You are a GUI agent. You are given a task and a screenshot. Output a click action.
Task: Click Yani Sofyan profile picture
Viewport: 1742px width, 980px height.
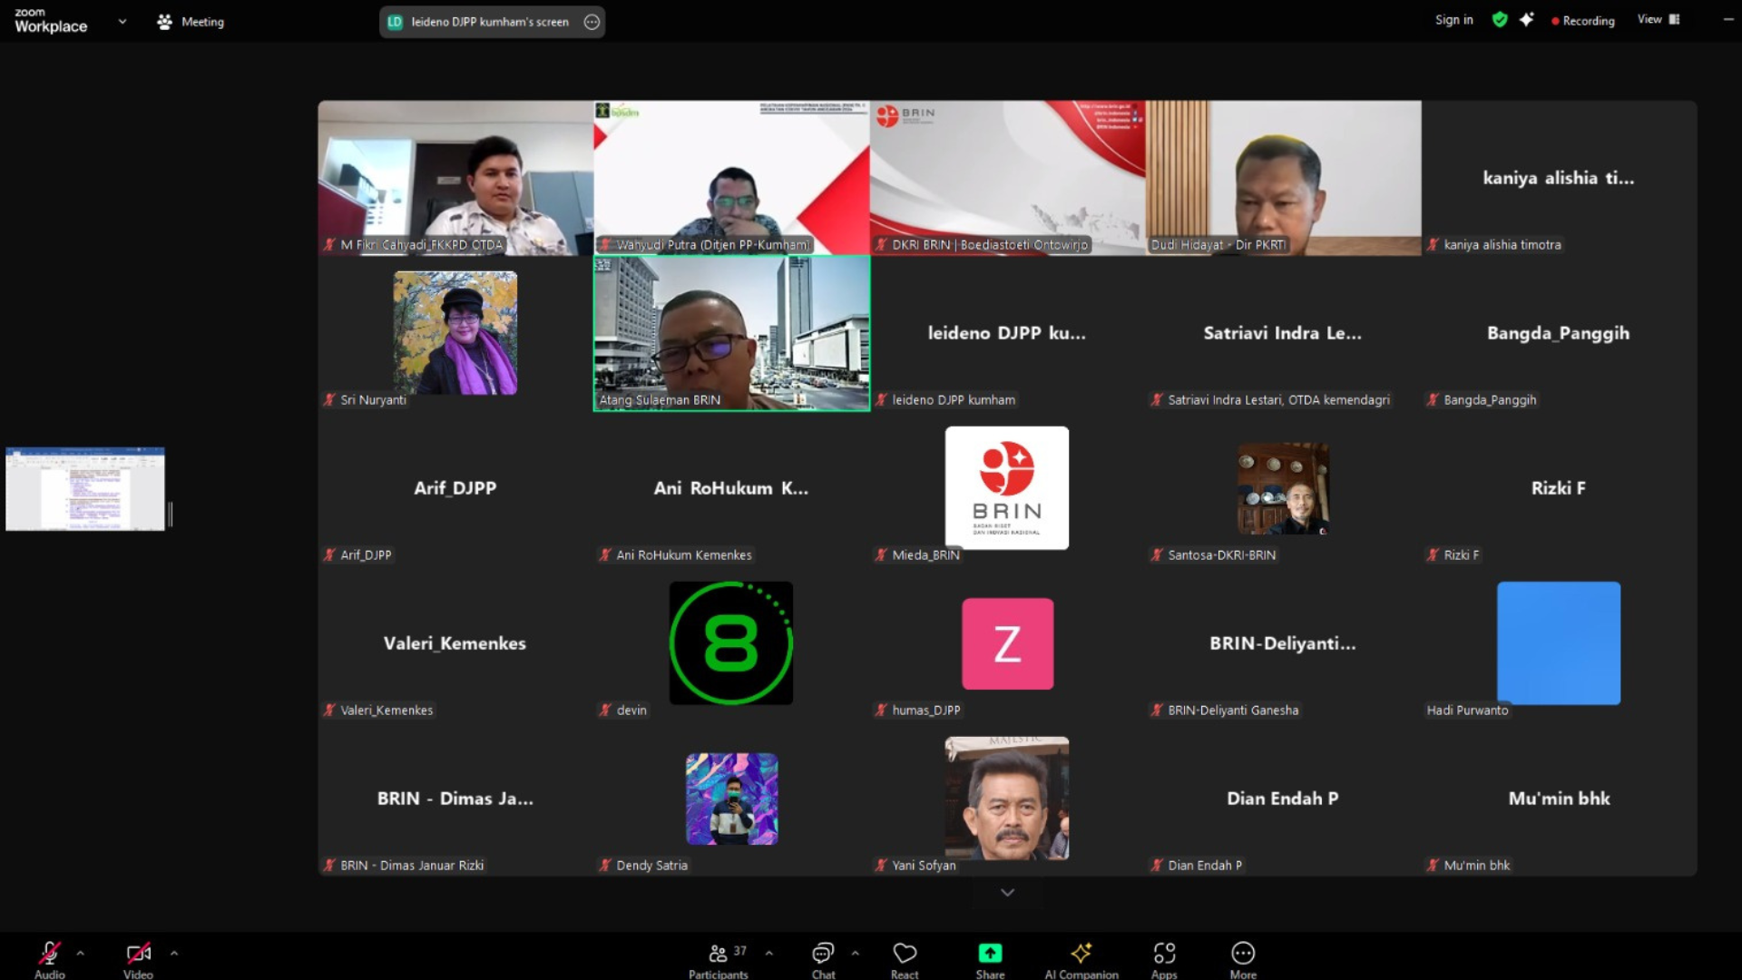pyautogui.click(x=1007, y=799)
